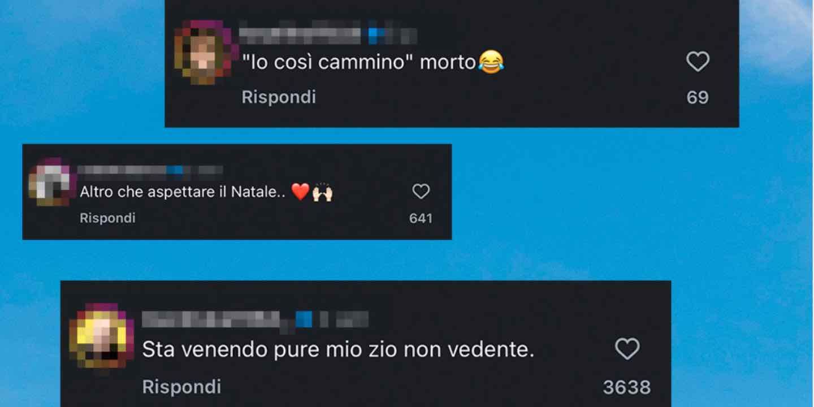Click the 641 likes count

[421, 218]
